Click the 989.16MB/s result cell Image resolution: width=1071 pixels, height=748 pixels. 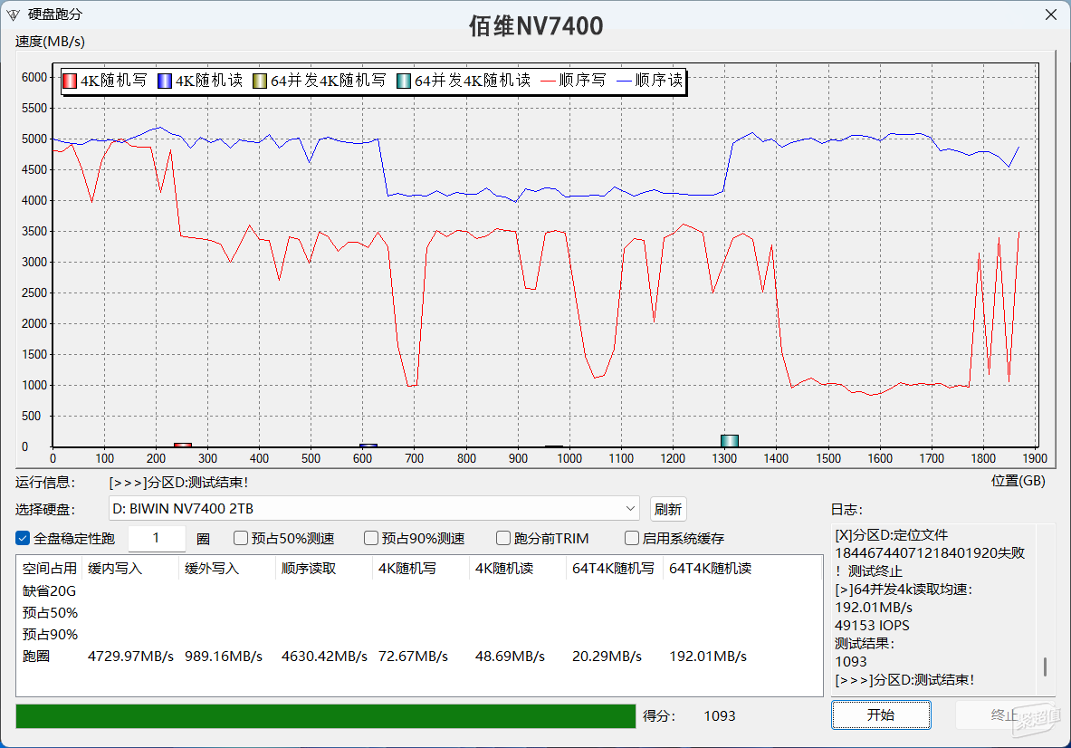point(224,657)
